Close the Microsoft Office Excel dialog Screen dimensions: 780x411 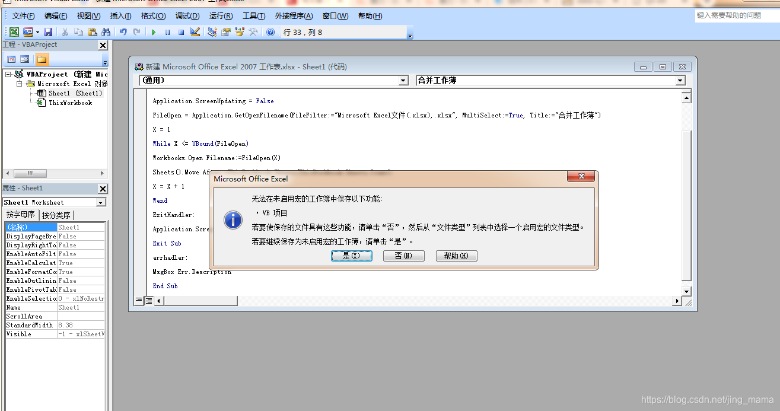click(x=581, y=177)
